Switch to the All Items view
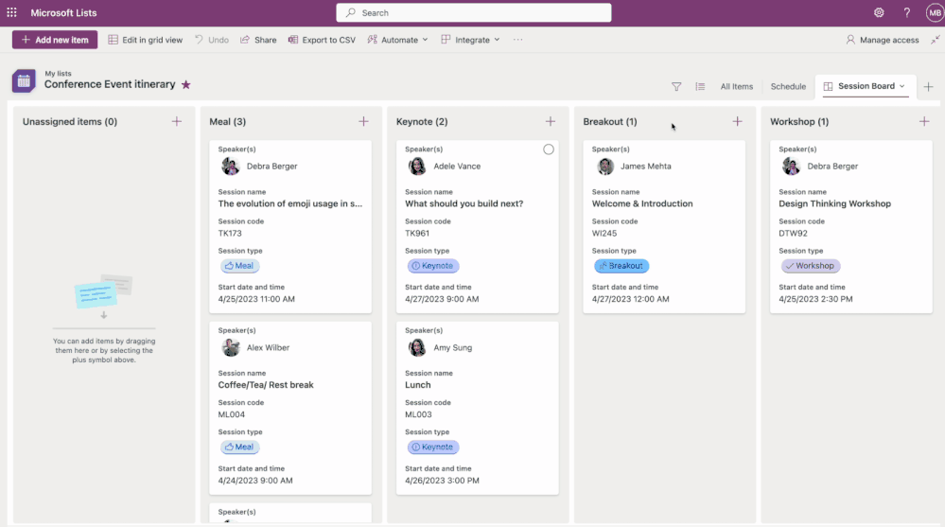 (x=737, y=87)
